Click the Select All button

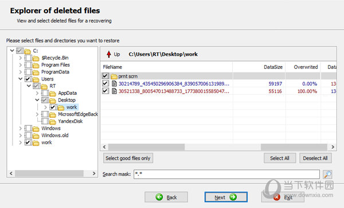click(280, 158)
